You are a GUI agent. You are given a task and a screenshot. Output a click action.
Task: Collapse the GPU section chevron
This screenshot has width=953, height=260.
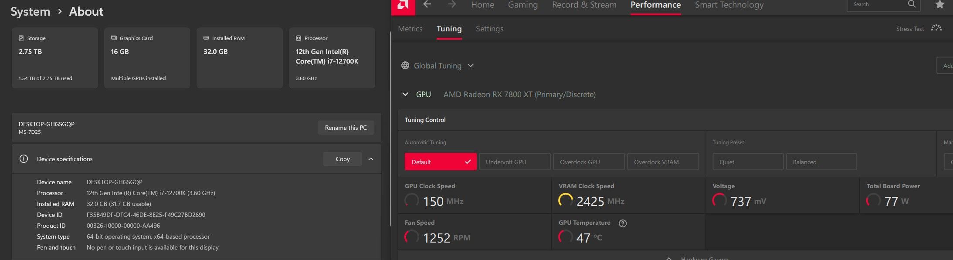(405, 94)
